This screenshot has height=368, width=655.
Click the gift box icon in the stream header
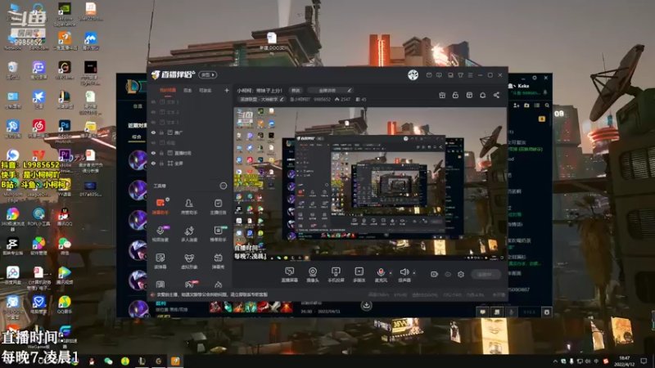pyautogui.click(x=442, y=95)
